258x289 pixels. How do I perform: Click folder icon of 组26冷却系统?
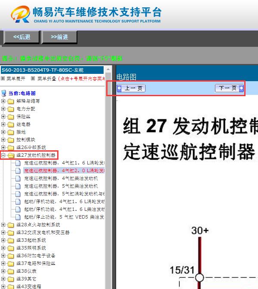point(11,148)
